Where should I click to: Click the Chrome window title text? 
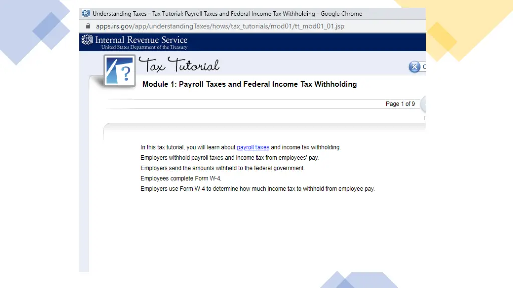coord(227,13)
